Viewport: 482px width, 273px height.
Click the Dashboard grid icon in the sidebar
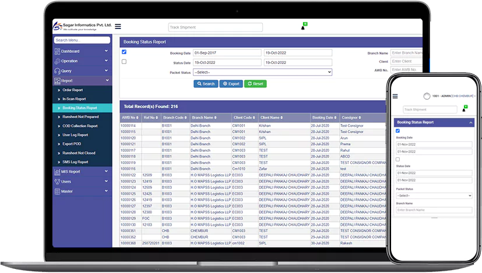pos(57,51)
